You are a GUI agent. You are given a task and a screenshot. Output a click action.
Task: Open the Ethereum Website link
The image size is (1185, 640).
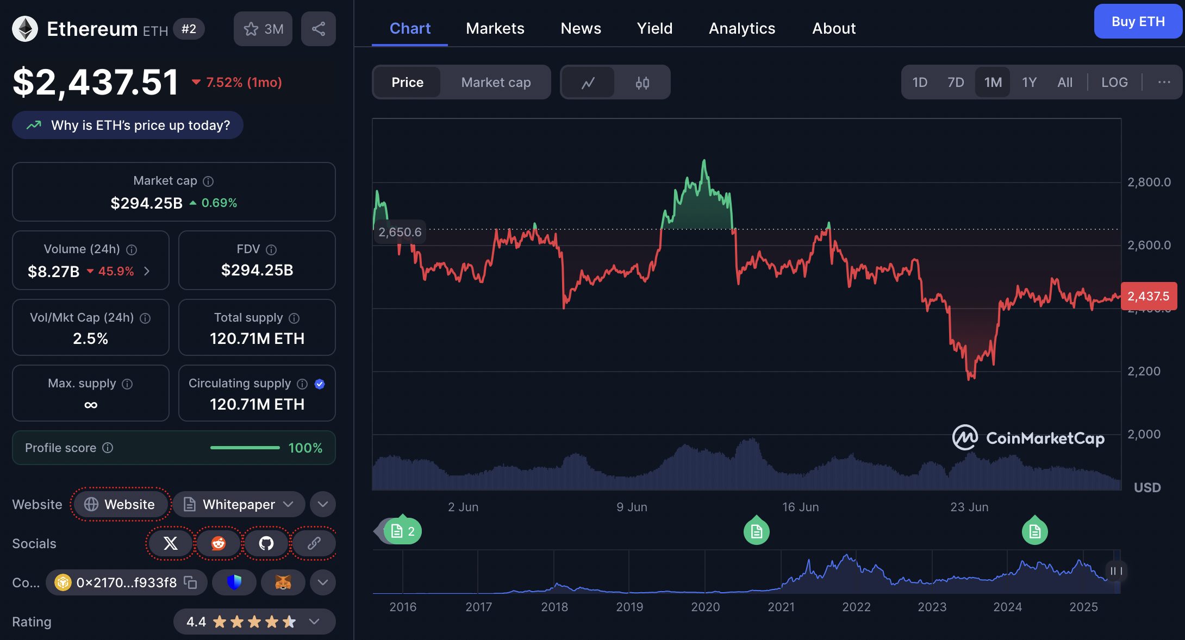click(120, 505)
